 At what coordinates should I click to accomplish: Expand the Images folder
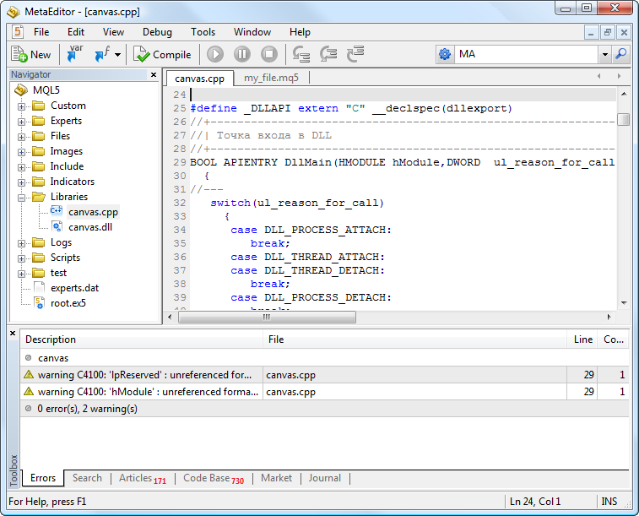(x=22, y=153)
